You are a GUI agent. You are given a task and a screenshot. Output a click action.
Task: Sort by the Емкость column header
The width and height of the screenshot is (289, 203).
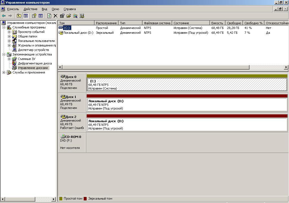[217, 23]
